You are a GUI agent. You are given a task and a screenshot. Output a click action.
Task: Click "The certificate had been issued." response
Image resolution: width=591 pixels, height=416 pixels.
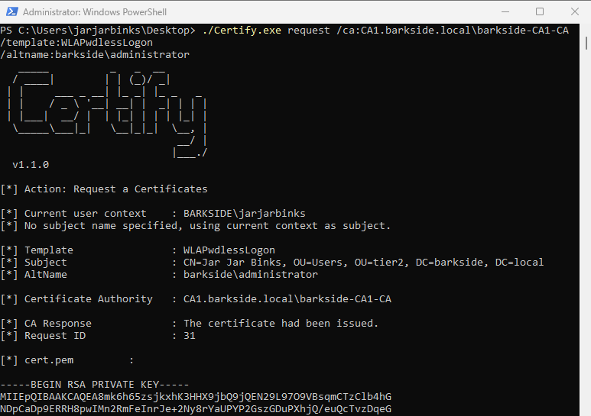[281, 323]
